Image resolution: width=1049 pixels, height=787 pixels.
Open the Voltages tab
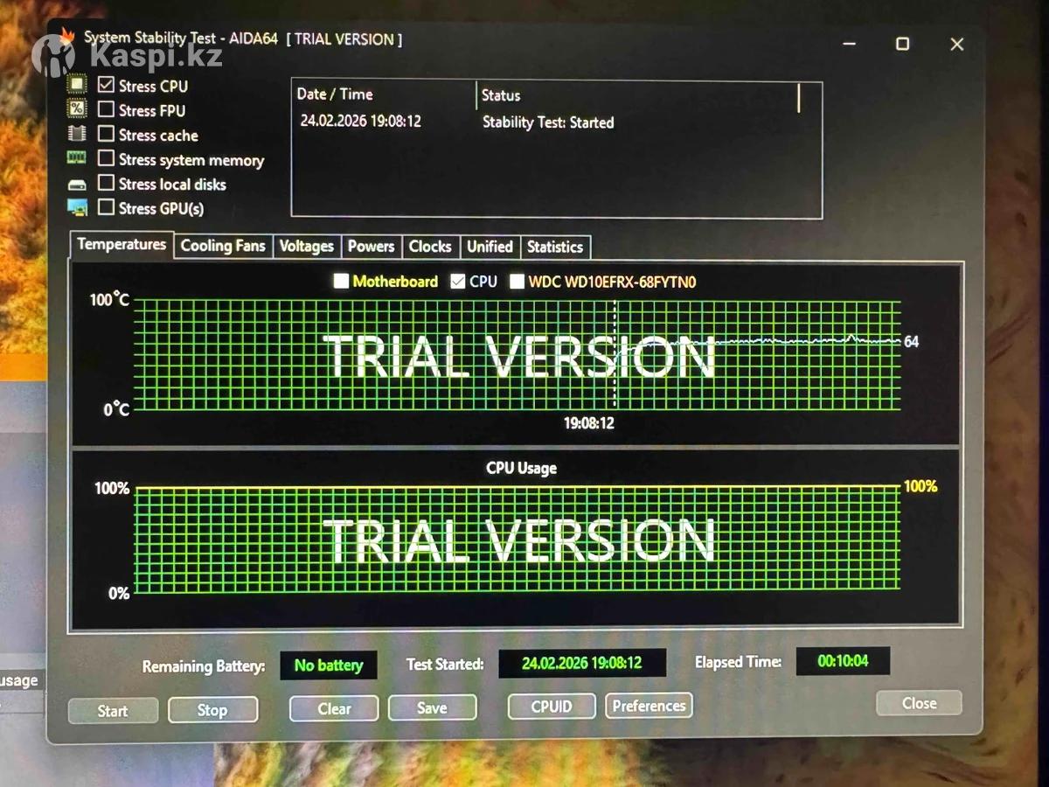pyautogui.click(x=306, y=247)
